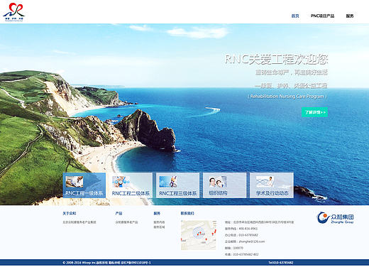The height and width of the screenshot is (277, 369).
Task: Select the RNC工程一级体系 card
Action: pyautogui.click(x=84, y=185)
